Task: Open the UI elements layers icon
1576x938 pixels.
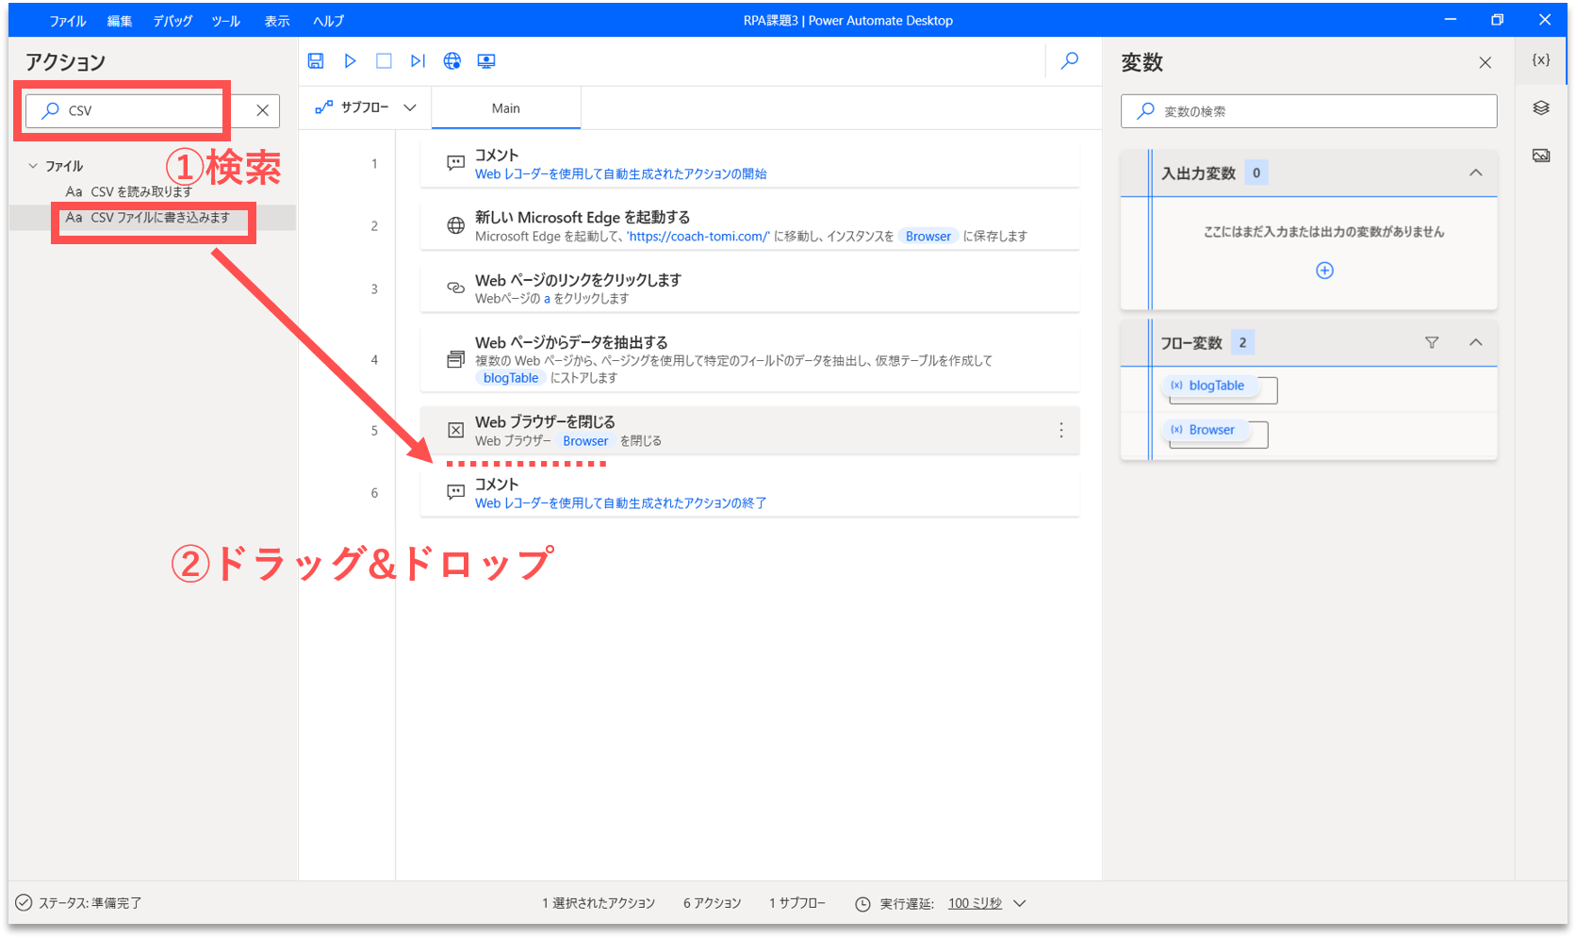Action: [1541, 108]
